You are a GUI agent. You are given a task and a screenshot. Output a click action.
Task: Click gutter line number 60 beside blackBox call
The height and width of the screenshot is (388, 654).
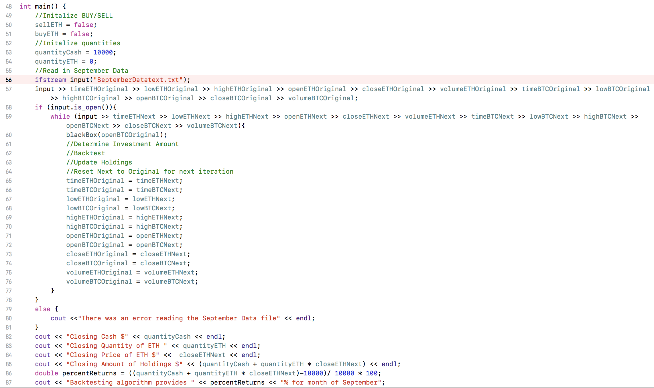[9, 135]
